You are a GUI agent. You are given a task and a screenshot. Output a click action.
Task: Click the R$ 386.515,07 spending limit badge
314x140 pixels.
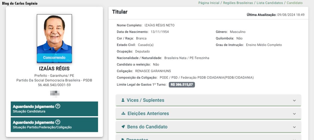(x=182, y=85)
